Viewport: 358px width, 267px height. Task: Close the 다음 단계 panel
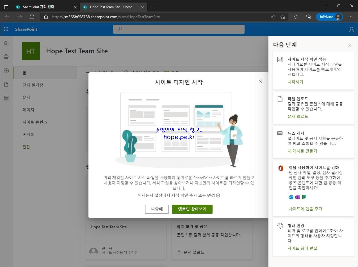tap(350, 45)
